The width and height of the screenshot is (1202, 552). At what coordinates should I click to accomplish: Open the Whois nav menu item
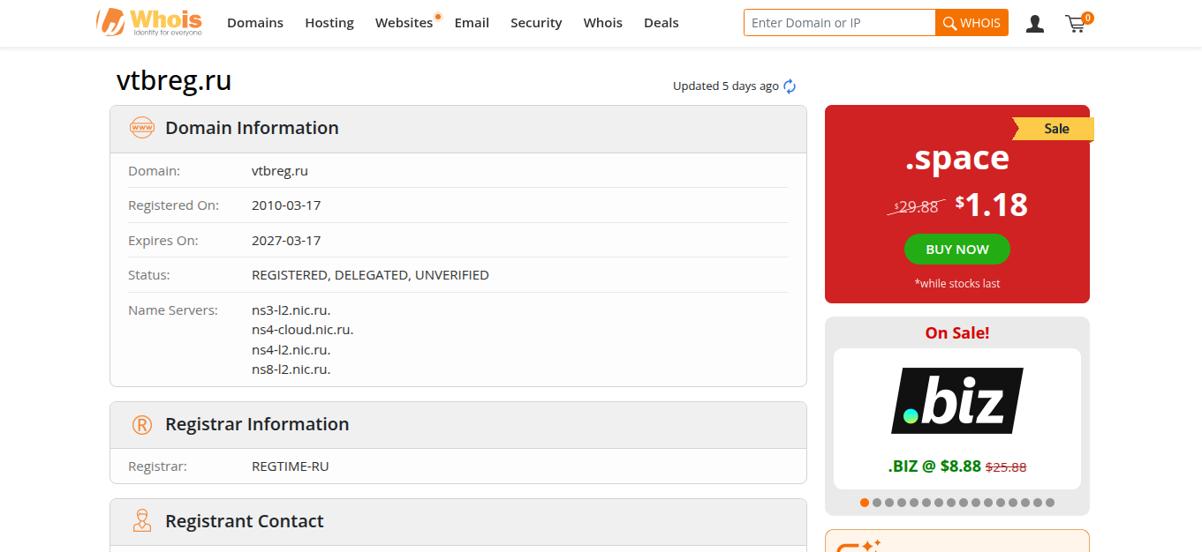[603, 23]
